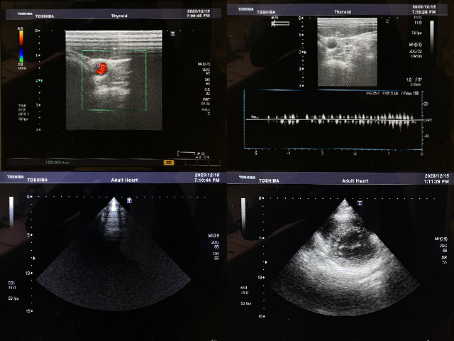Click the small TOSHIBA logo on the 7:09 PM Thyroid screen
Screen dimensions: 454x341
(x=25, y=13)
